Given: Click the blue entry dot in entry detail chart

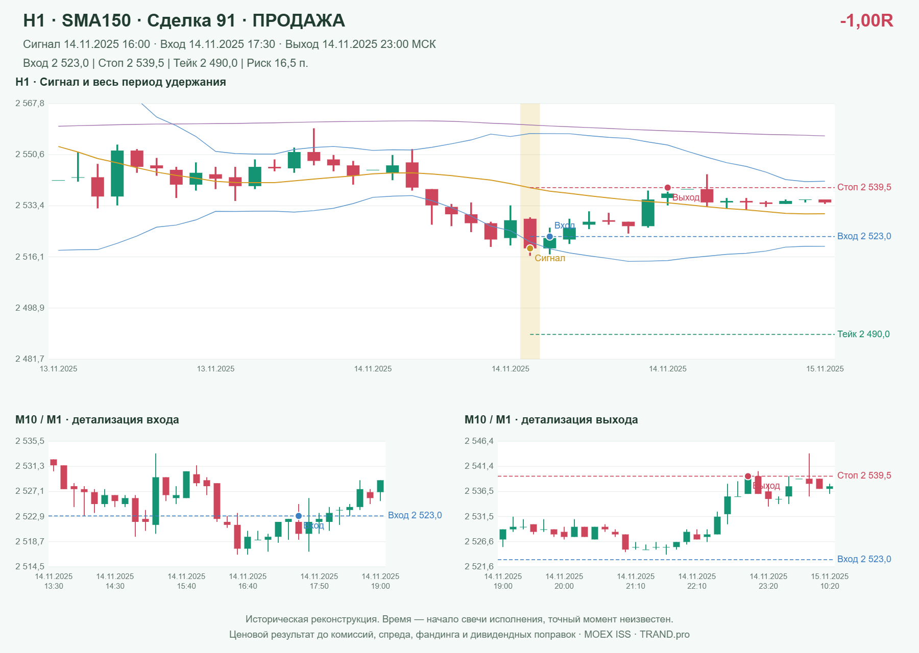Looking at the screenshot, I should coord(299,516).
